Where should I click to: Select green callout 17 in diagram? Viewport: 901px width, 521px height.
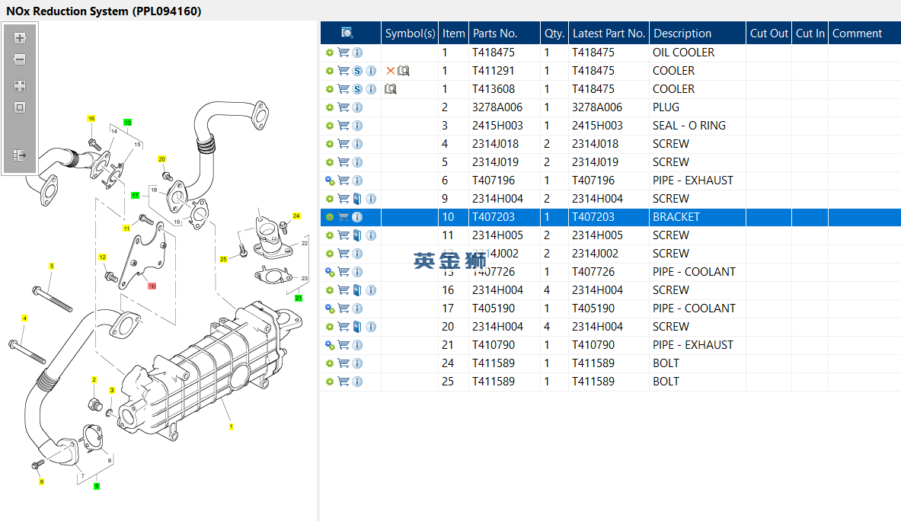pyautogui.click(x=135, y=195)
